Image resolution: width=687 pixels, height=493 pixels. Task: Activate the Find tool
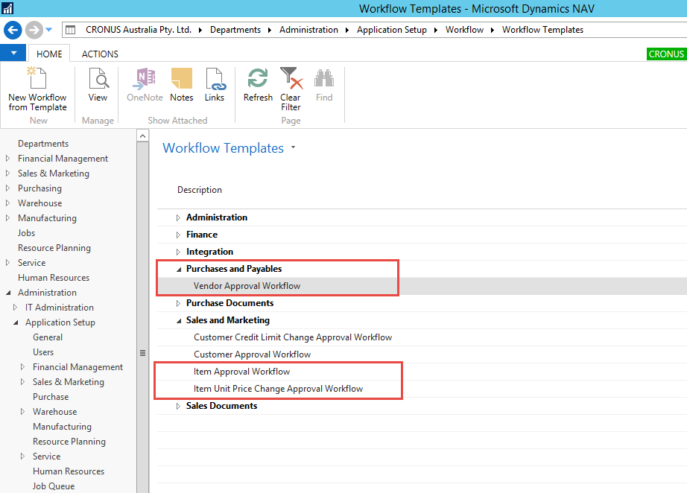[323, 86]
